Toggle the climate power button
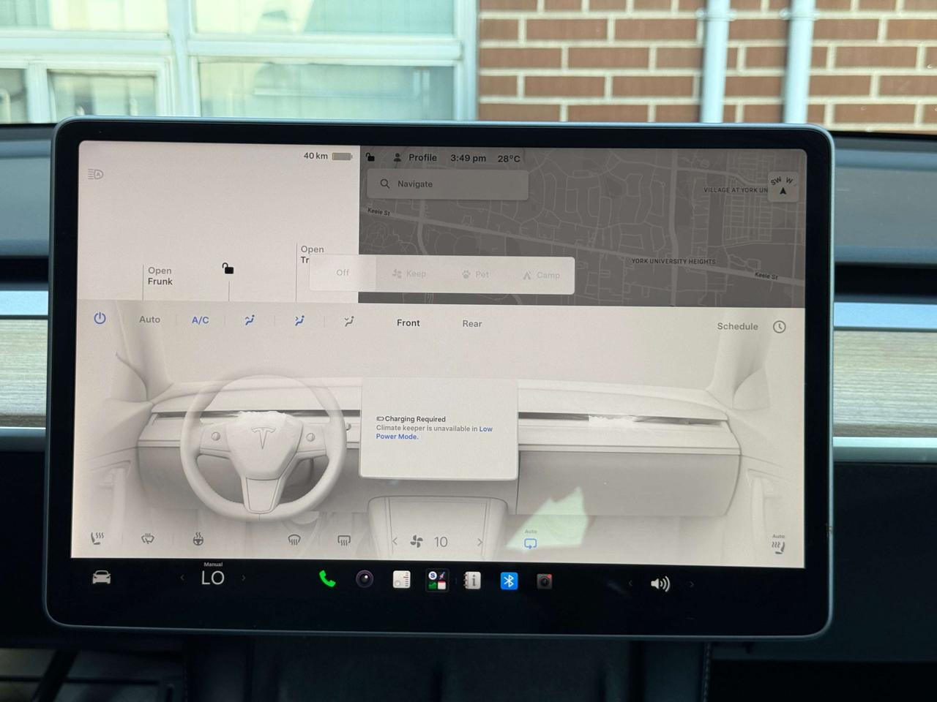The image size is (937, 702). (x=100, y=318)
